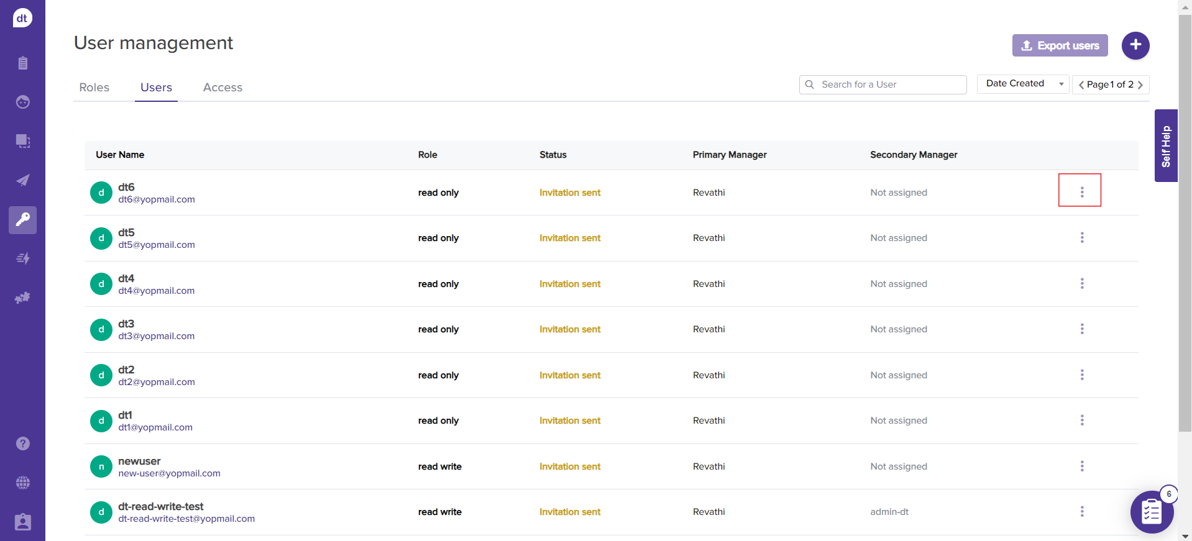Go to the next page arrow
This screenshot has height=541, width=1192.
pos(1140,85)
